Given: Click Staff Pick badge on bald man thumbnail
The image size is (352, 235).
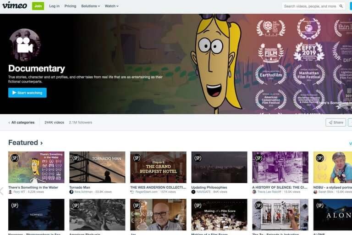Looking at the screenshot, I should [x=137, y=205].
